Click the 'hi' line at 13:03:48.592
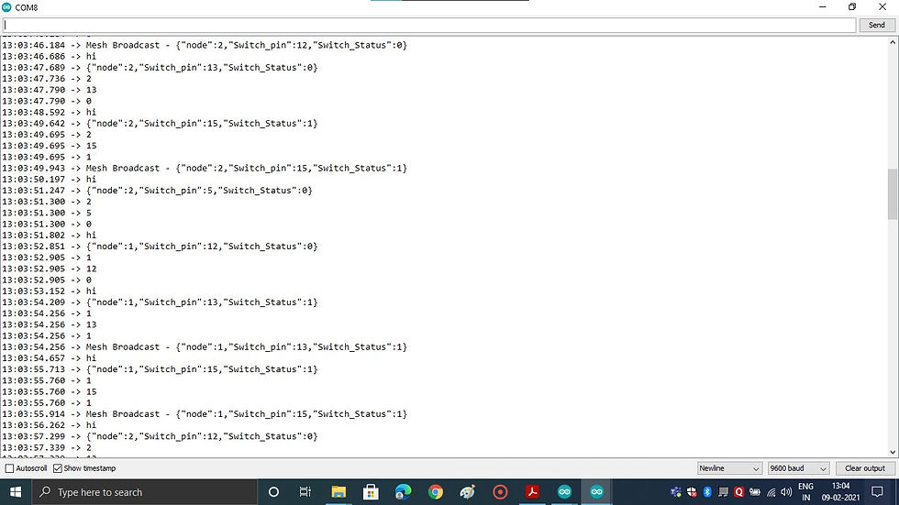 (49, 112)
